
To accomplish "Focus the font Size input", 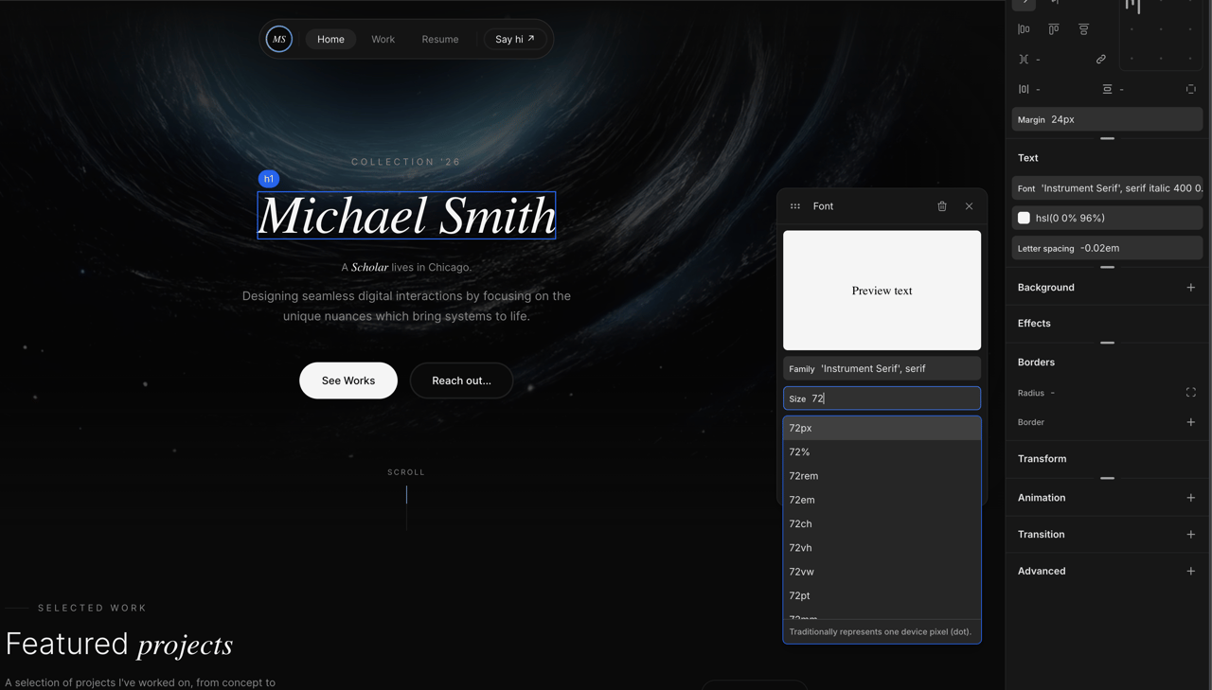I will click(882, 398).
